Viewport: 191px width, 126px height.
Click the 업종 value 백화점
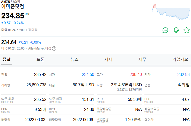183,85
